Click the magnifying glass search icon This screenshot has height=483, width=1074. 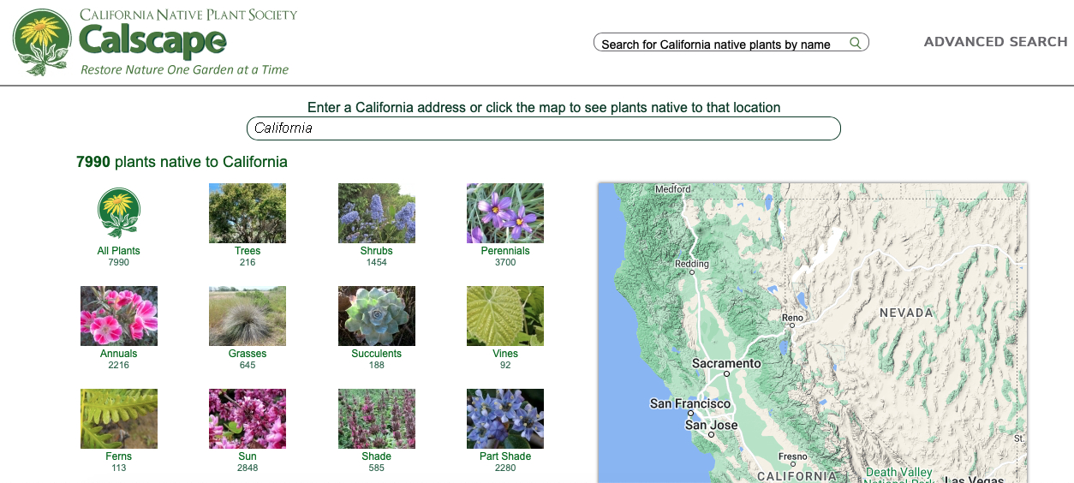coord(855,43)
